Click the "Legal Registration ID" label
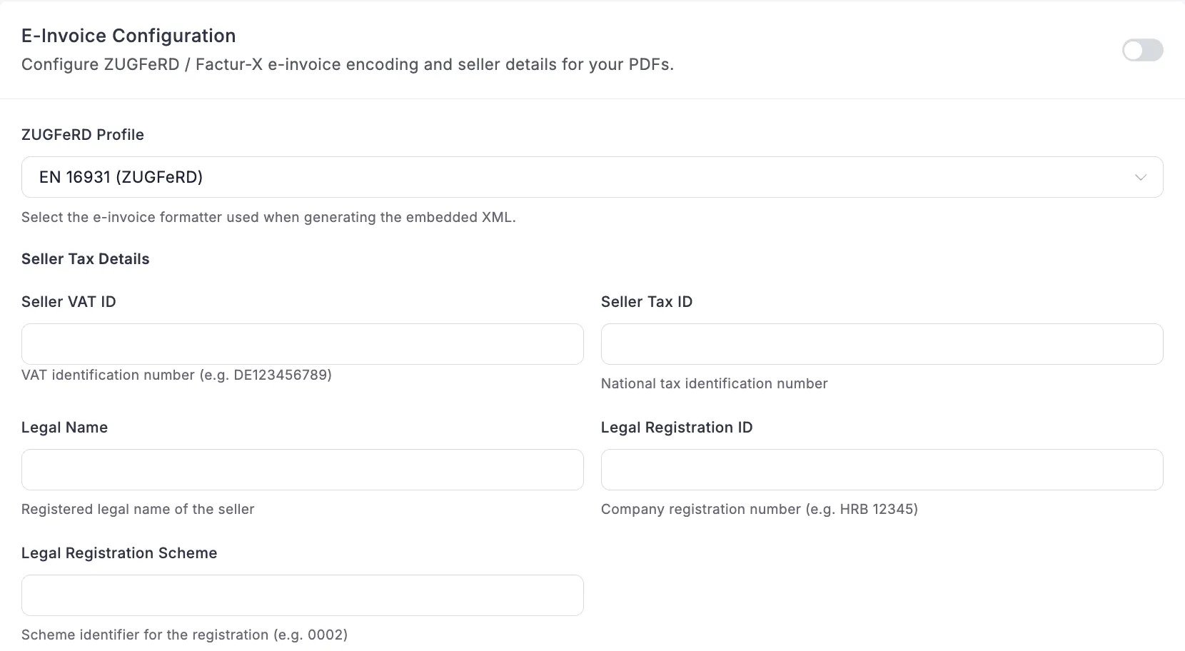This screenshot has width=1185, height=651. coord(676,428)
